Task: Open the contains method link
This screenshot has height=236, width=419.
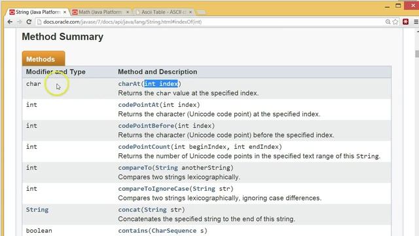Action: point(133,231)
